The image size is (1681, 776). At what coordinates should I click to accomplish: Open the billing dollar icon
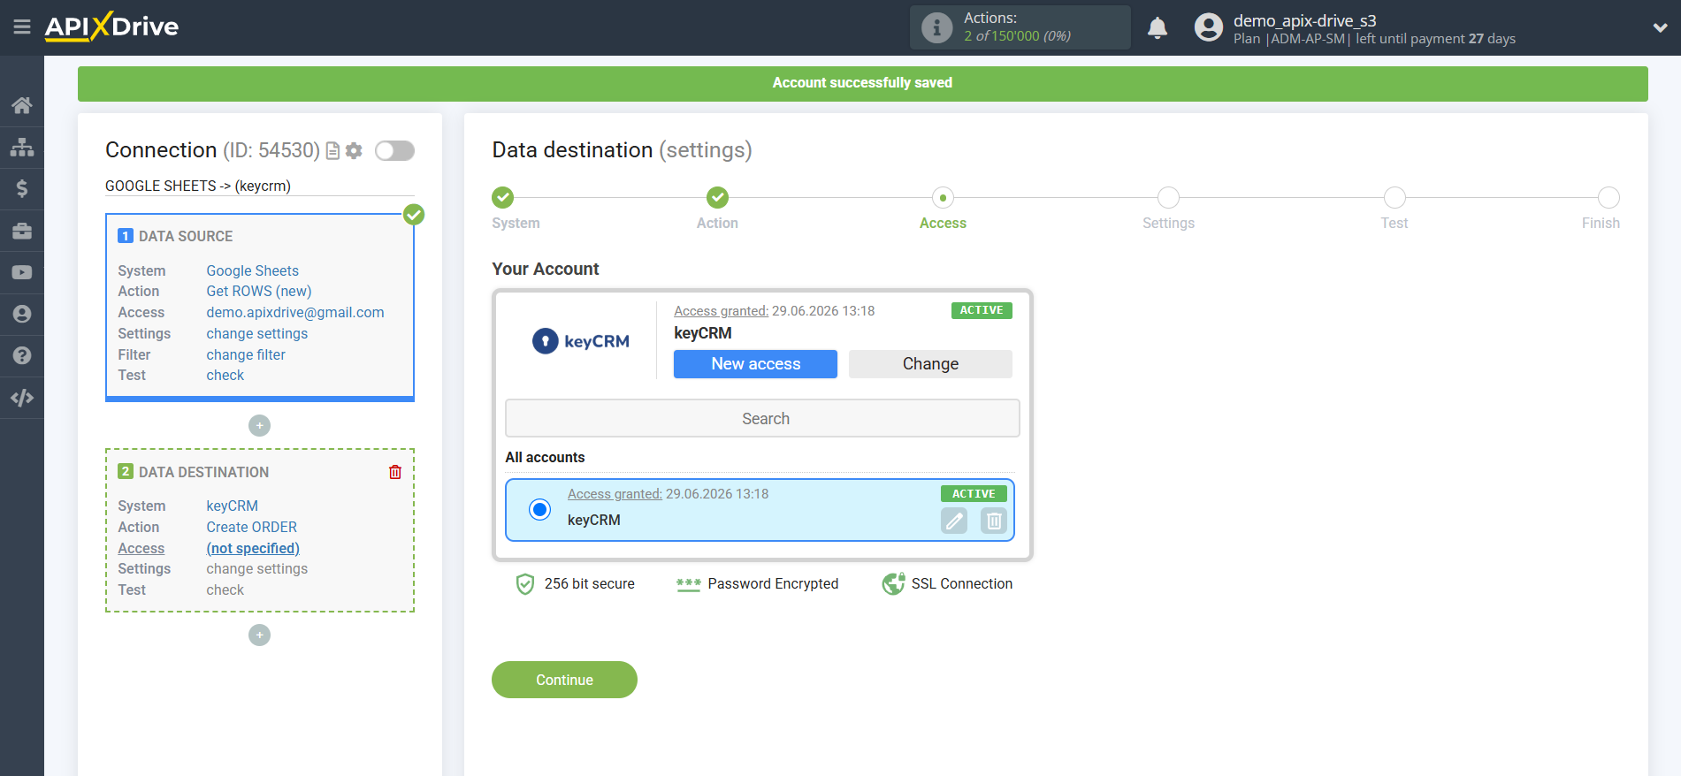[22, 188]
